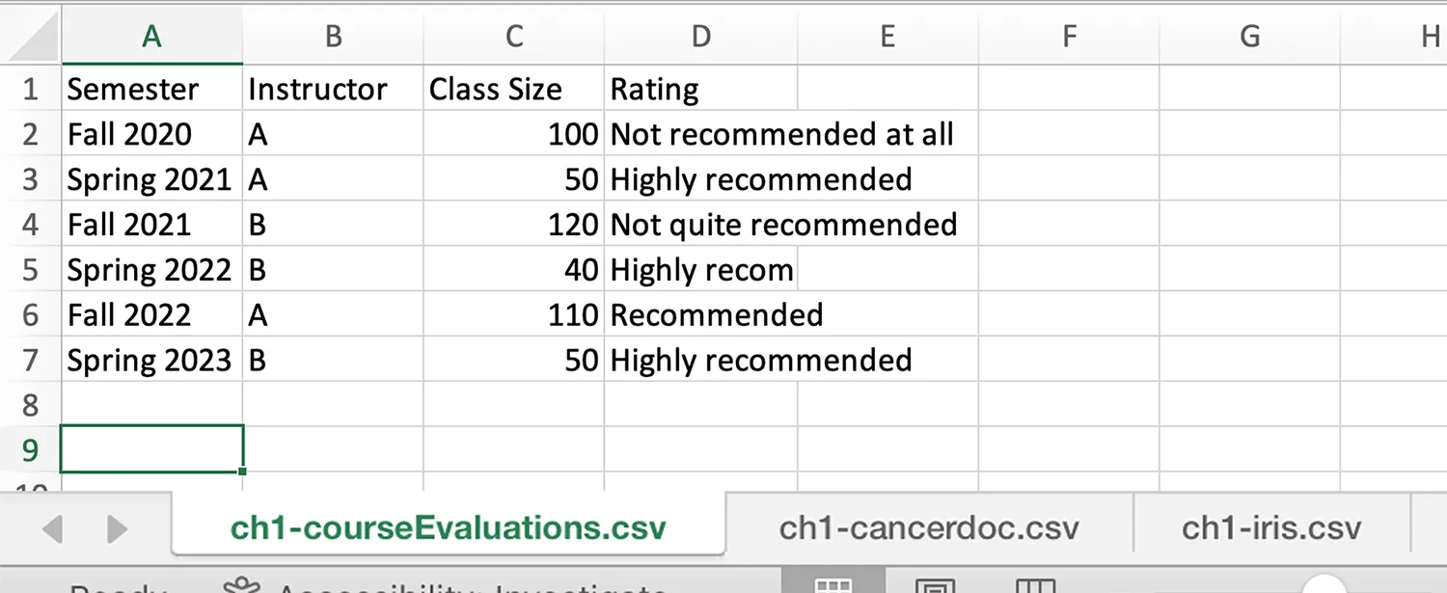
Task: Click the scroll-left sheet navigation arrow
Action: pyautogui.click(x=53, y=528)
